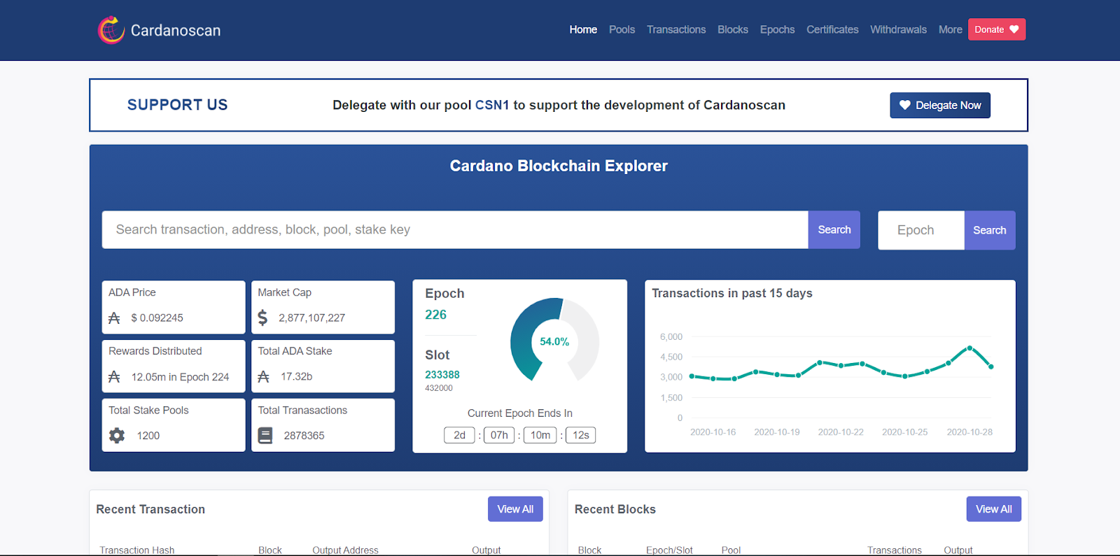Click the ADA symbol beside ADA Price
Image resolution: width=1120 pixels, height=556 pixels.
115,318
